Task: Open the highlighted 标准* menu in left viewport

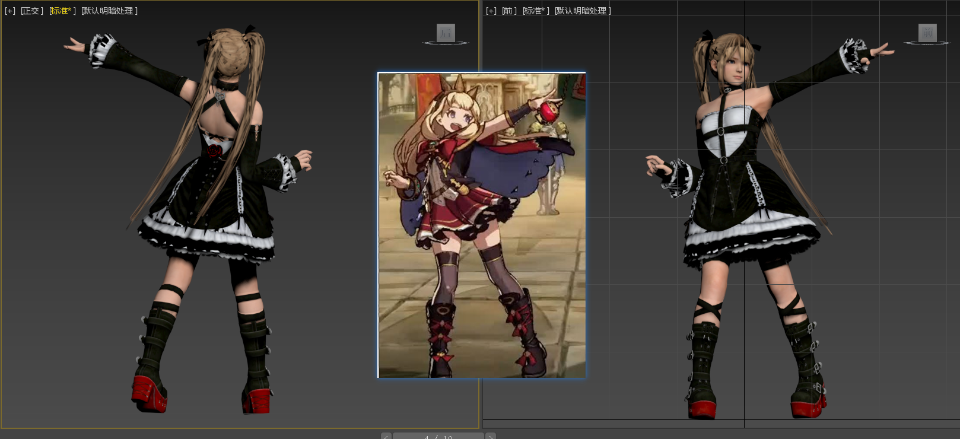Action: click(x=62, y=11)
